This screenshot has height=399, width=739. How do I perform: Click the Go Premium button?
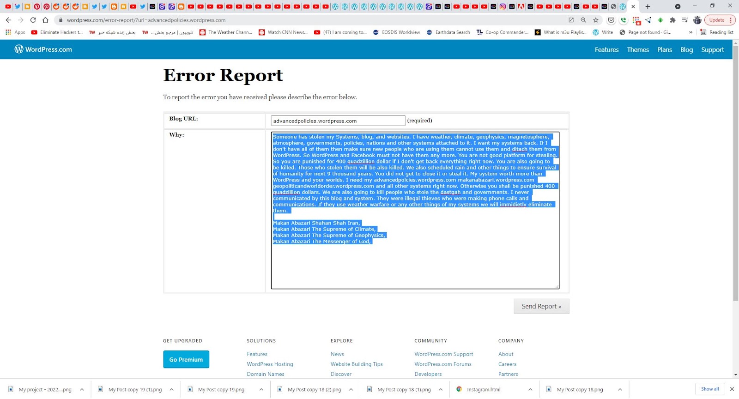coord(186,359)
